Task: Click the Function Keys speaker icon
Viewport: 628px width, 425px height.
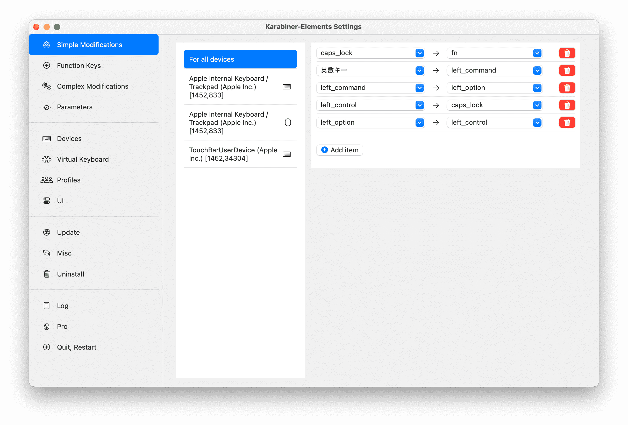Action: coord(46,65)
